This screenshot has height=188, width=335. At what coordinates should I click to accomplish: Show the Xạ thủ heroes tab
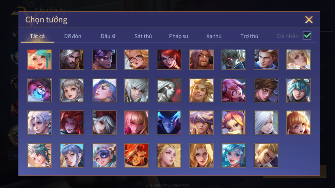(x=214, y=36)
